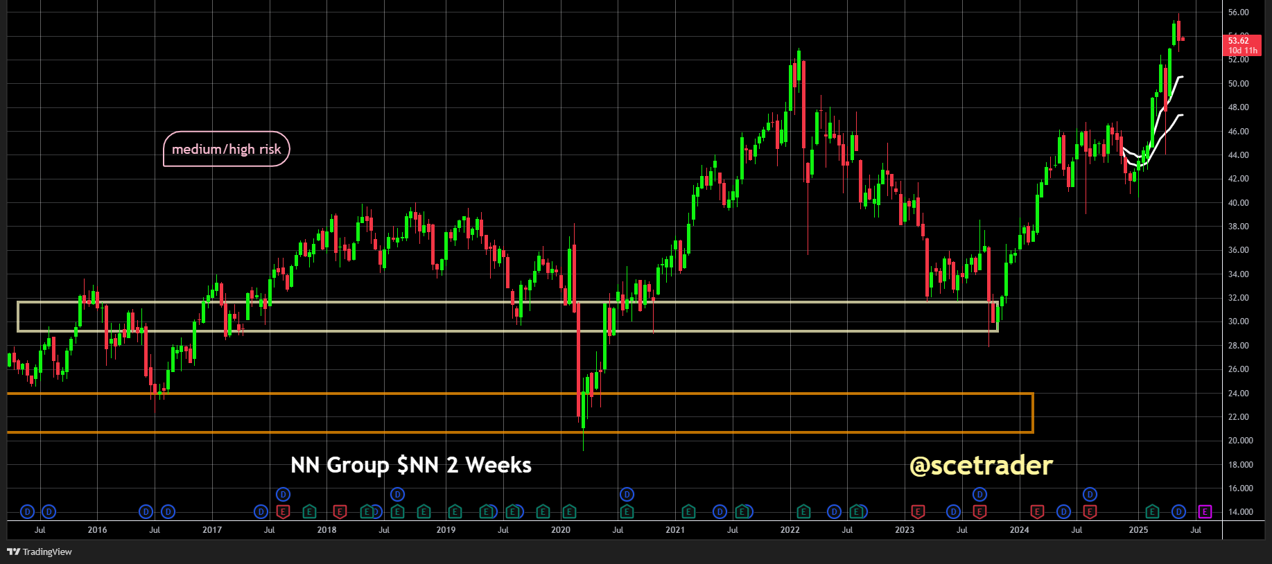Click the green earnings marker just after 2022 label
The height and width of the screenshot is (564, 1272).
click(x=803, y=512)
